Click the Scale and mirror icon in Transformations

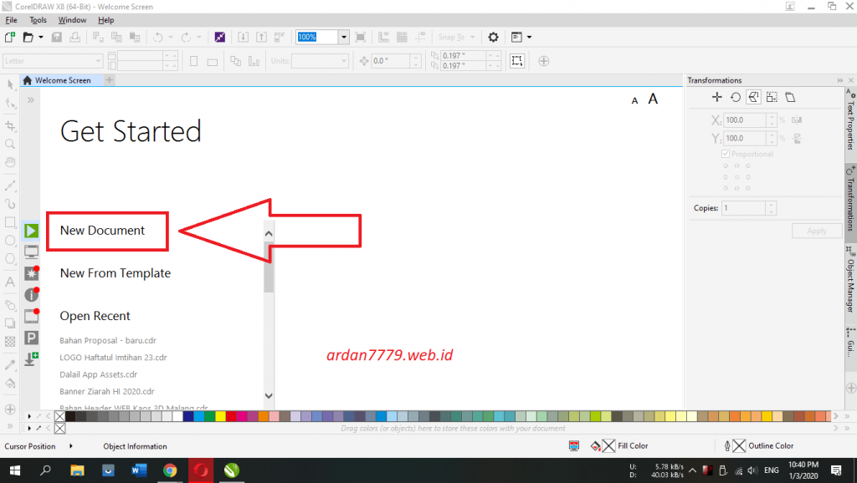753,97
